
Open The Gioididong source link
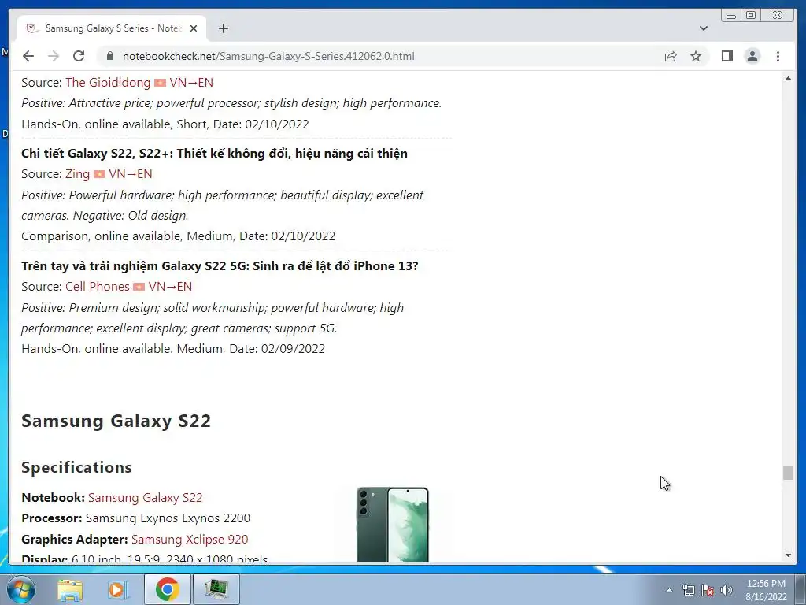click(108, 82)
